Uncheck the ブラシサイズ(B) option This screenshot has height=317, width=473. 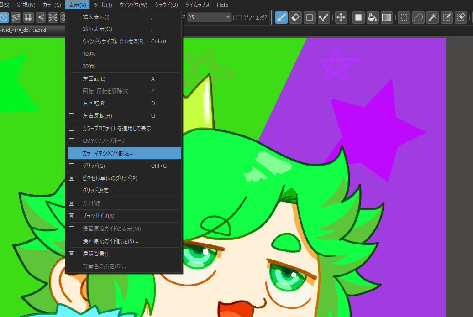click(71, 216)
